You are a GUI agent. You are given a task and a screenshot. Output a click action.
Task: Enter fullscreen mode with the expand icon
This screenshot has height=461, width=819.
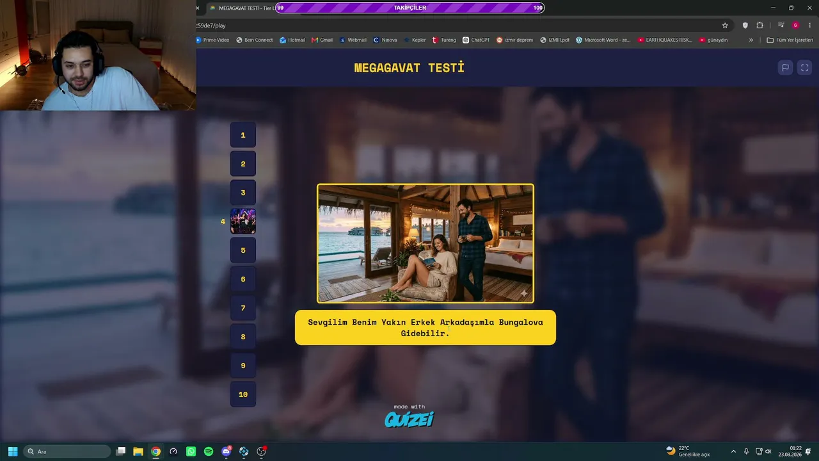[805, 68]
